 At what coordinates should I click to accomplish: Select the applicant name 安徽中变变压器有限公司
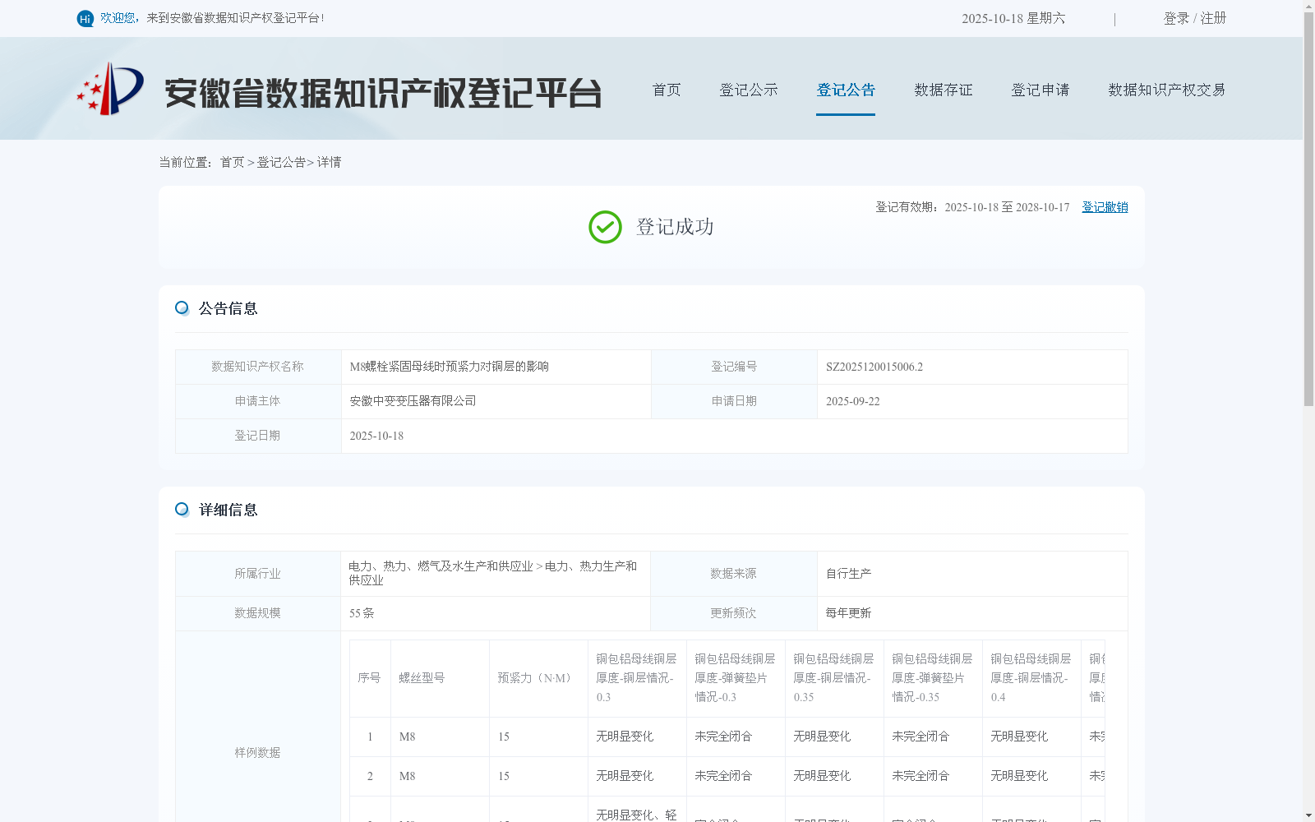coord(412,401)
